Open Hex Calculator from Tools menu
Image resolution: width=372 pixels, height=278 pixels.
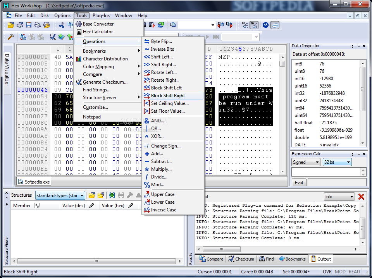108,32
